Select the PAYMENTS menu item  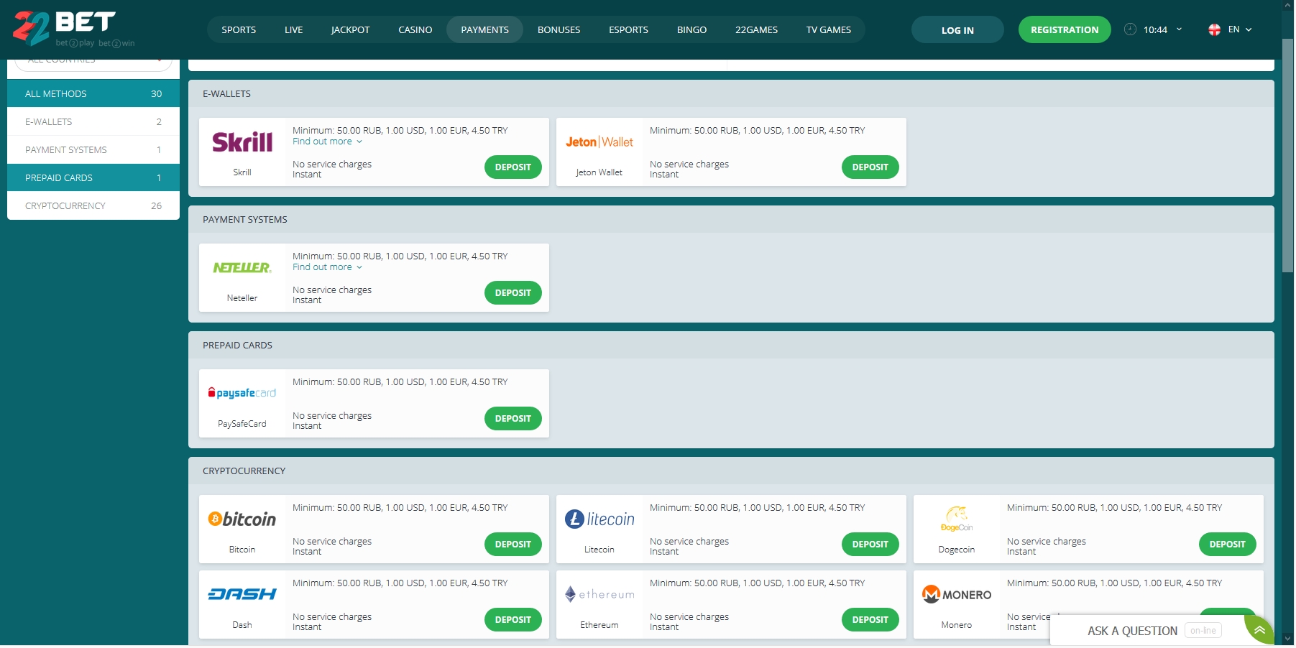(x=484, y=29)
